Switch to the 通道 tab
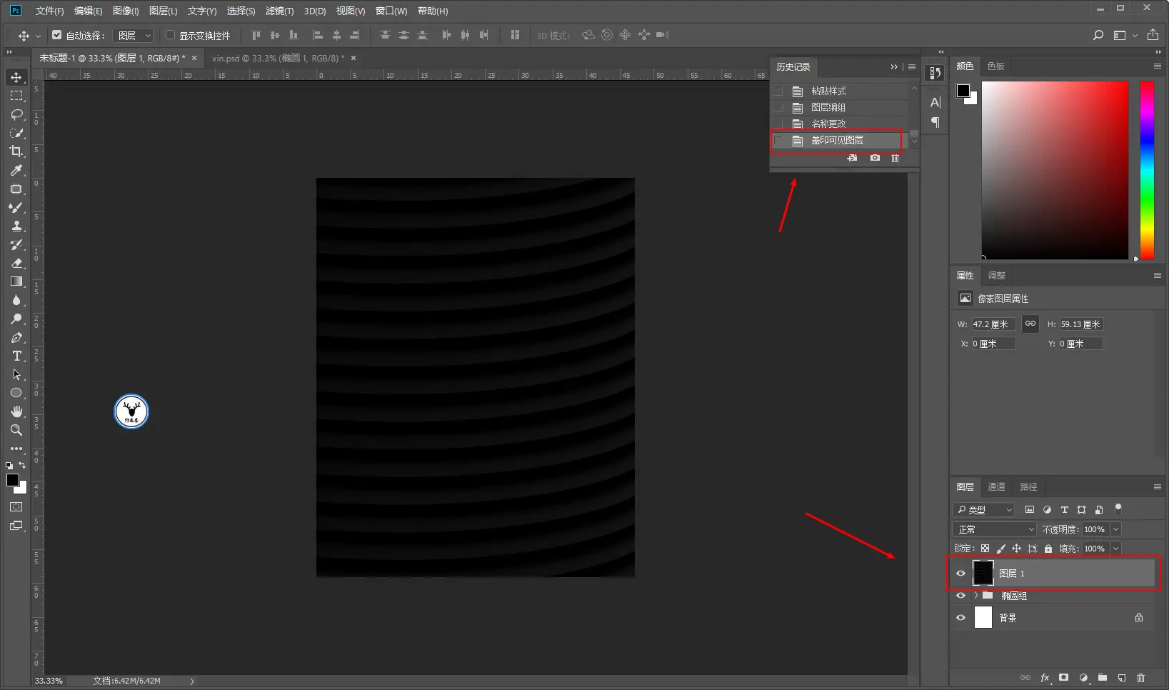 point(996,486)
